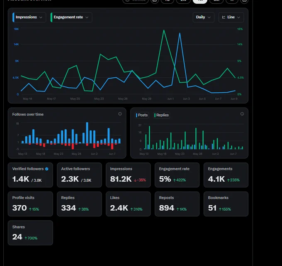Select the Engagement rate 5% stat card

point(177,175)
